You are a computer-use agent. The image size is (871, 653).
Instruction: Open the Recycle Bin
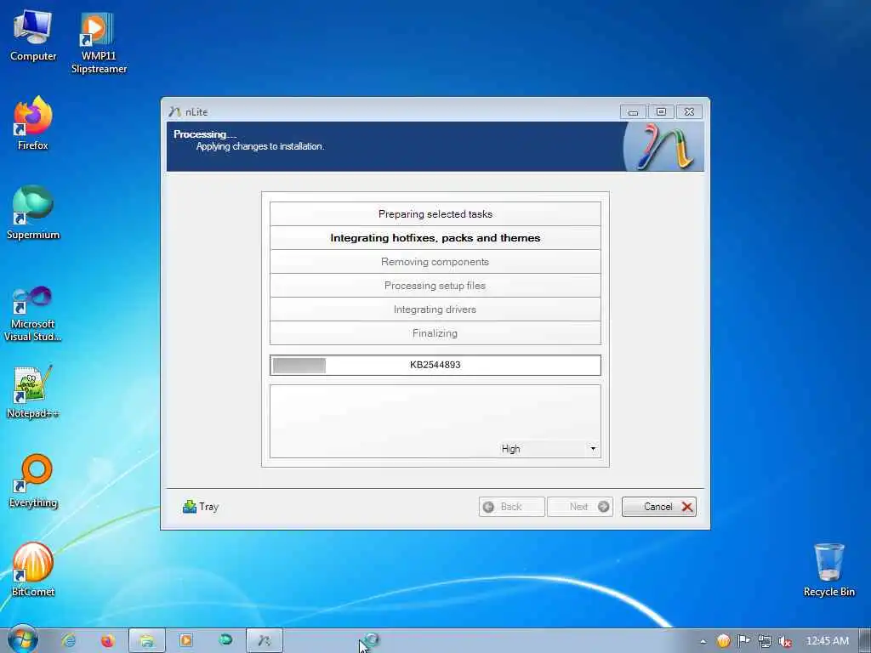[828, 571]
